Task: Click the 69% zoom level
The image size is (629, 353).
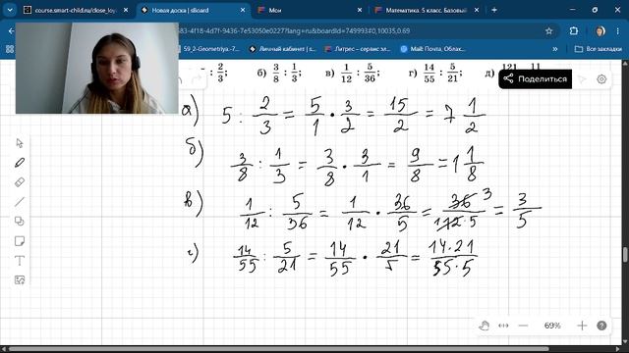Action: [x=552, y=326]
